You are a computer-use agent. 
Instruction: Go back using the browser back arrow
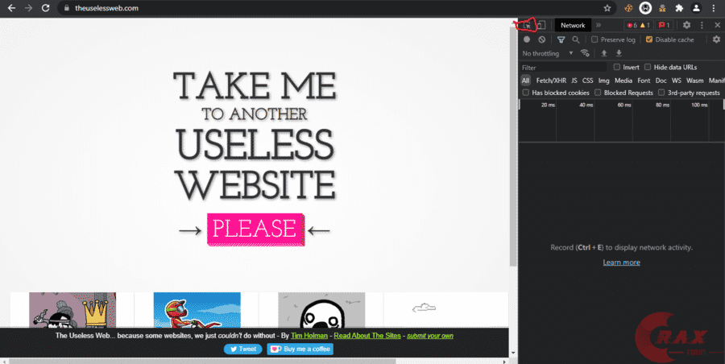click(11, 8)
